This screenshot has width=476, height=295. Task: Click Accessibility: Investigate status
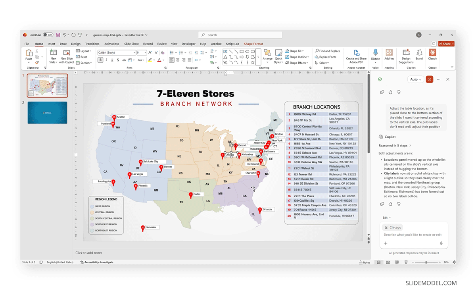click(97, 262)
